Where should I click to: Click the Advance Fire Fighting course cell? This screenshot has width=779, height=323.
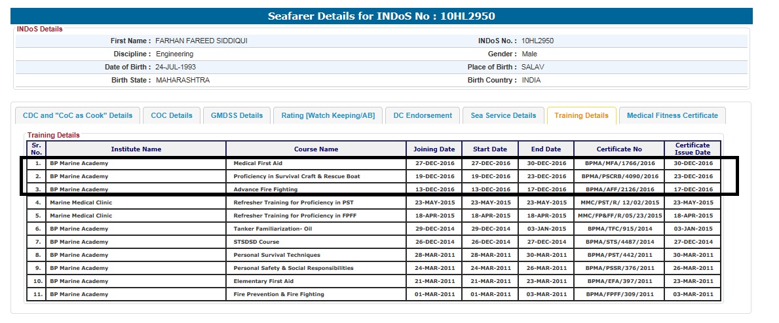[x=262, y=189]
